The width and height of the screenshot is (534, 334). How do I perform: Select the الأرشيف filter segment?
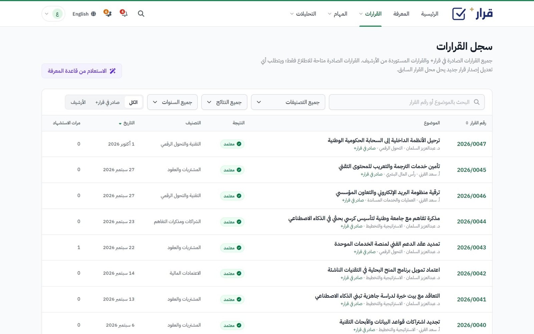(x=78, y=102)
